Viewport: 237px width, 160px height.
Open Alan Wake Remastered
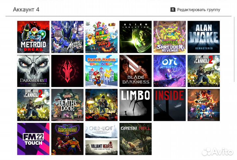(x=203, y=37)
